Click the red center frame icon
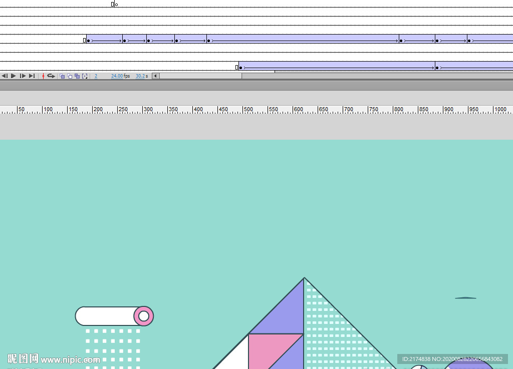The height and width of the screenshot is (369, 513). coord(43,76)
